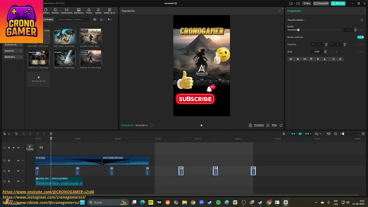368x207 pixels.
Task: Click the Pro upgrade button
Action: tap(307, 3)
